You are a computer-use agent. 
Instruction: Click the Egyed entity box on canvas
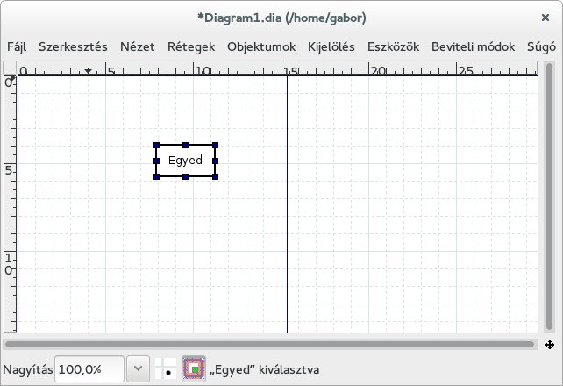[185, 161]
